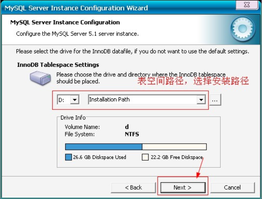Go back with the < Back button
Viewport: 262px width, 199px height.
(133, 188)
